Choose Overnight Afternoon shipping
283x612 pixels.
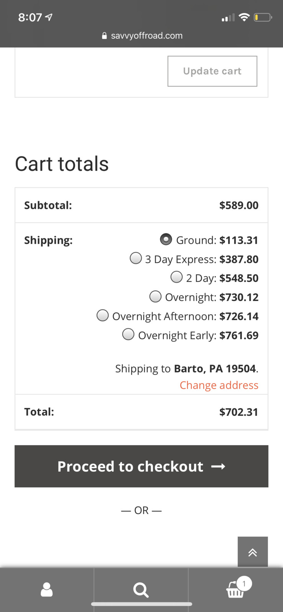[x=103, y=316]
